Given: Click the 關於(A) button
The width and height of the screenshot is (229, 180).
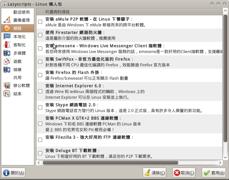Looking at the screenshot, I should (13, 173).
